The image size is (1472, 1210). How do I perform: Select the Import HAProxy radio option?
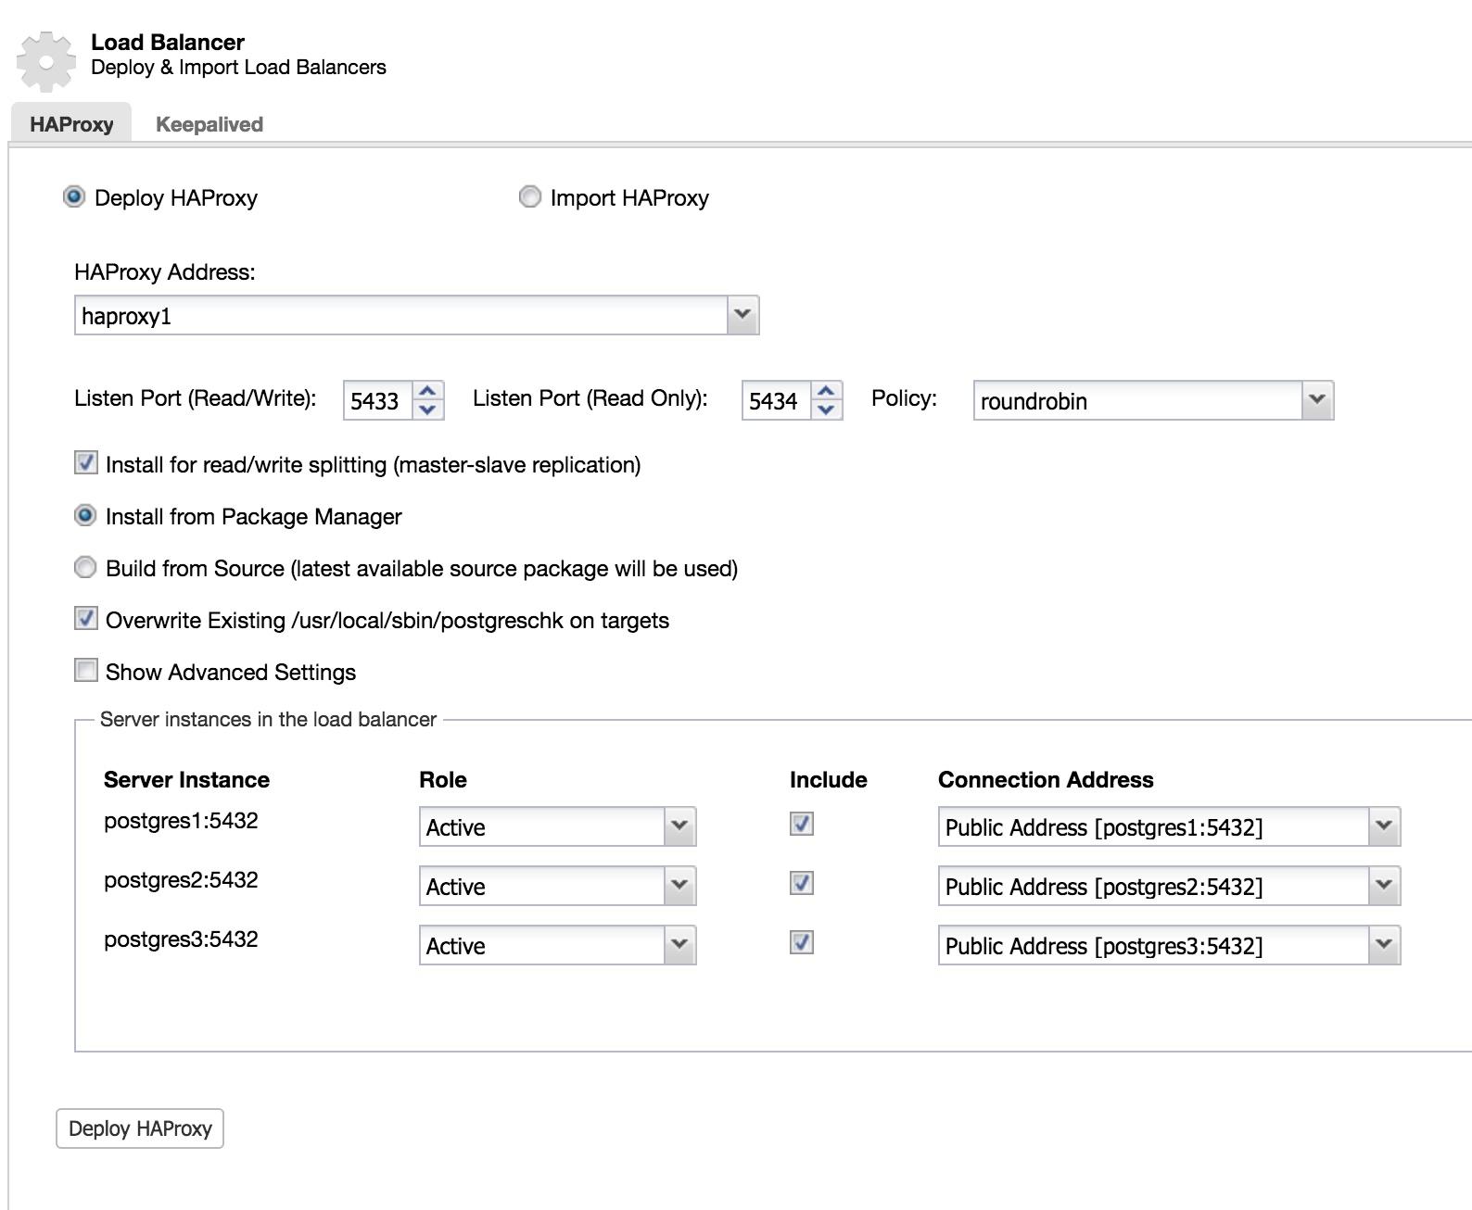pos(529,197)
